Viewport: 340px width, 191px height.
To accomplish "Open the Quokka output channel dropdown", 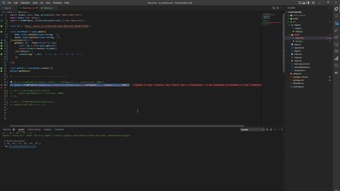I will [252, 129].
